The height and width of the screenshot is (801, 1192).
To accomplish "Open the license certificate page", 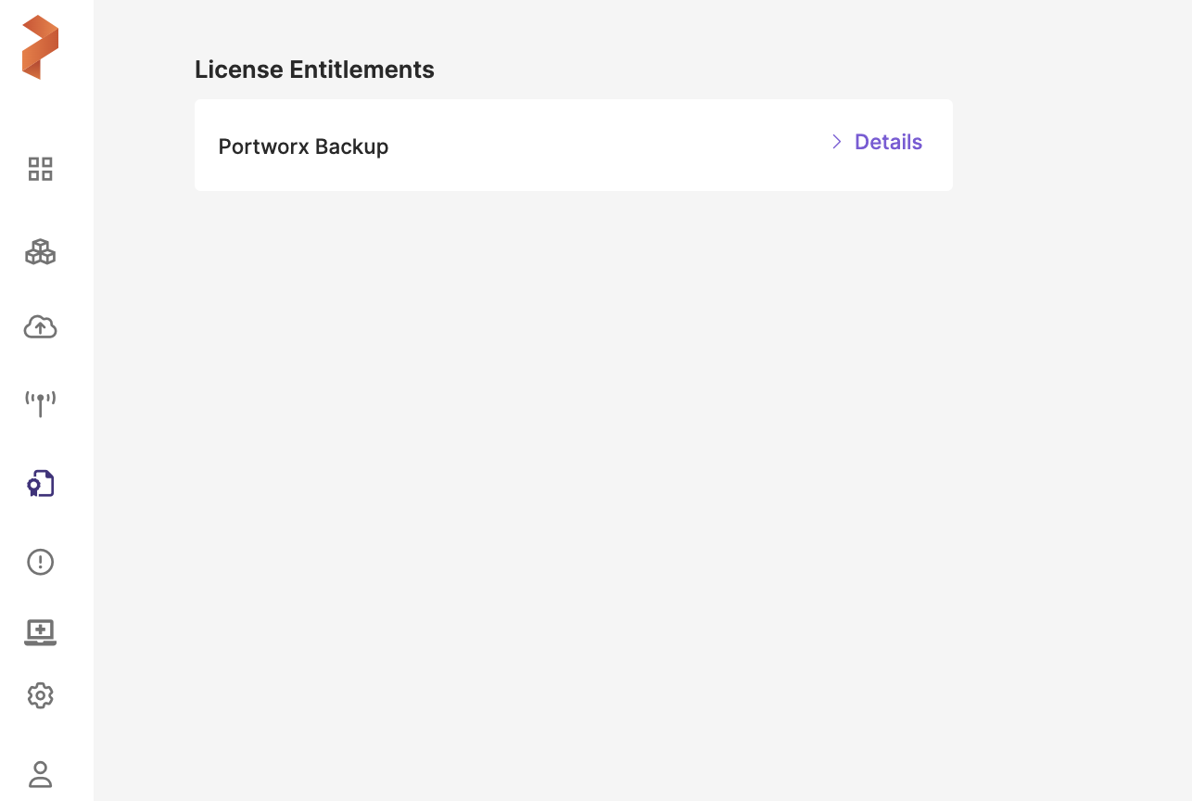I will (41, 483).
